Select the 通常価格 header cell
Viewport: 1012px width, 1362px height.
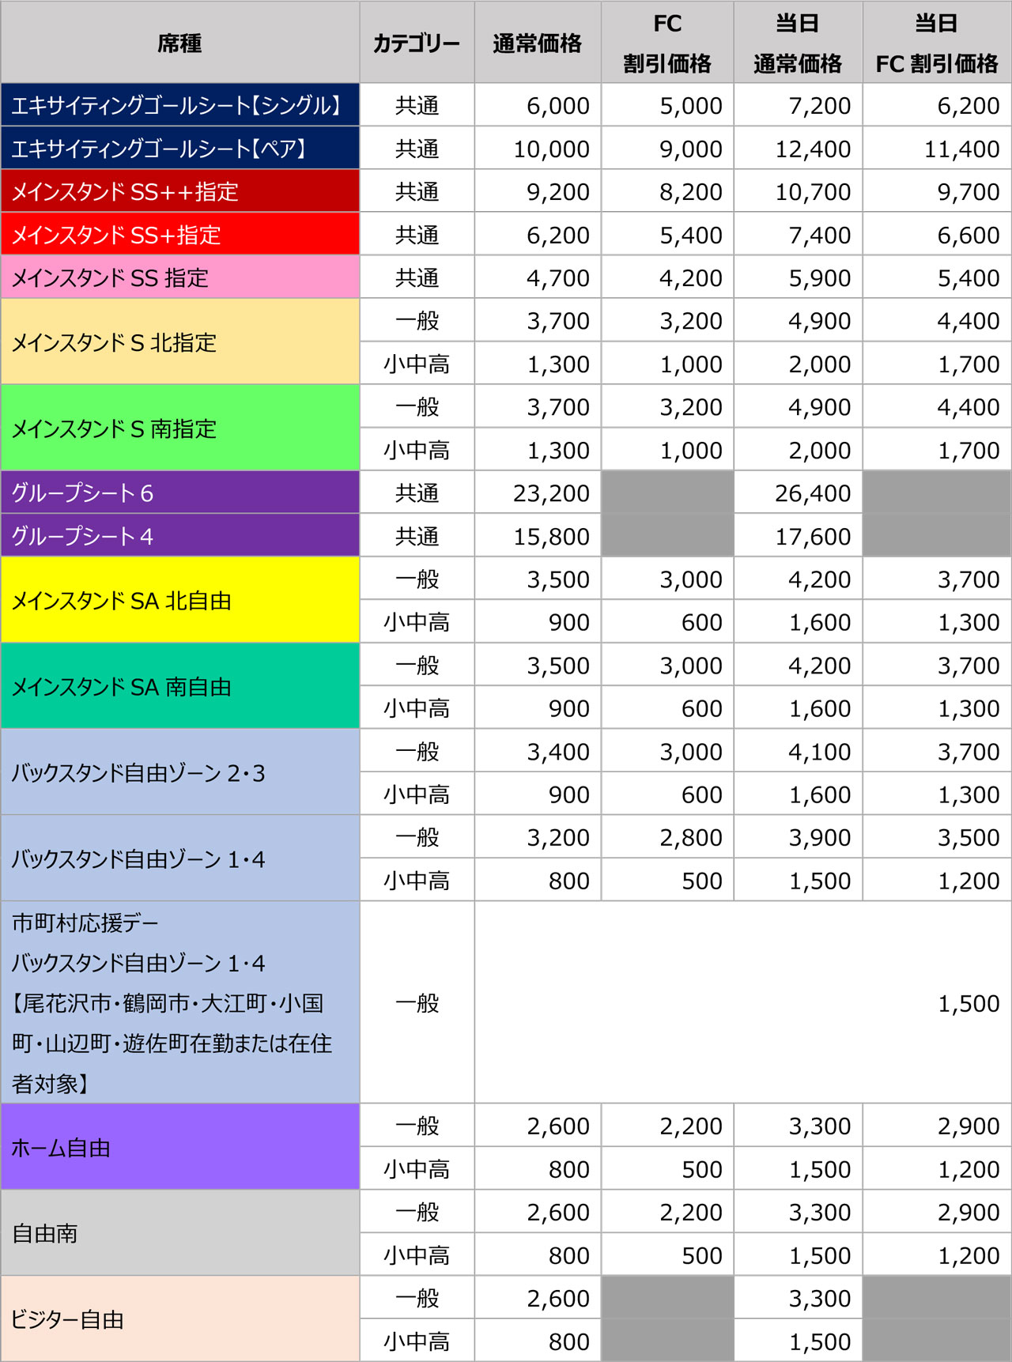pos(537,43)
